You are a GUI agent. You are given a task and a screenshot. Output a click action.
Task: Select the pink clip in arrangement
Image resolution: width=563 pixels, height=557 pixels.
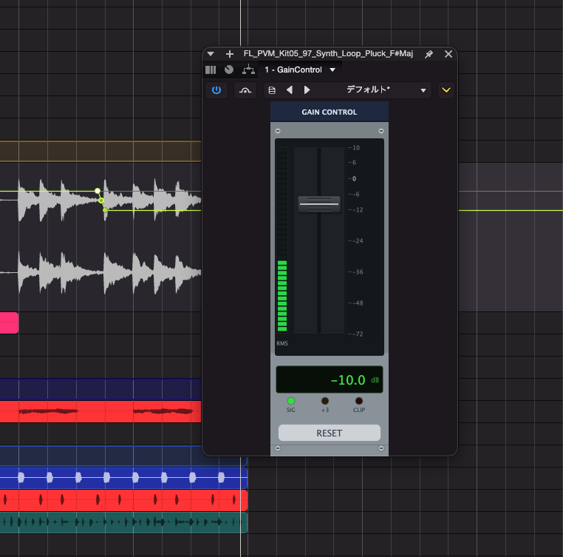9,323
